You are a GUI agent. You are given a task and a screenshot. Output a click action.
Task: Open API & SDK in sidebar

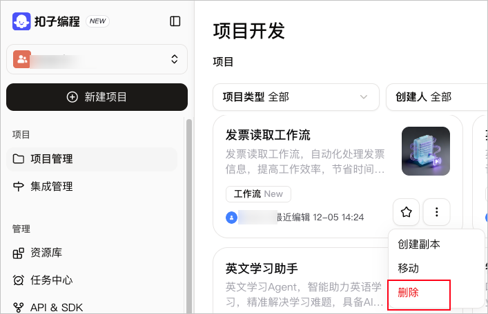click(x=92, y=308)
